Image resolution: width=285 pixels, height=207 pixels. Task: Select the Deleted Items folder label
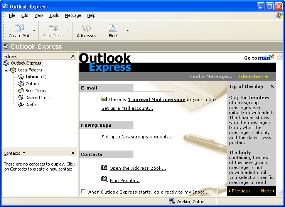coord(39,98)
